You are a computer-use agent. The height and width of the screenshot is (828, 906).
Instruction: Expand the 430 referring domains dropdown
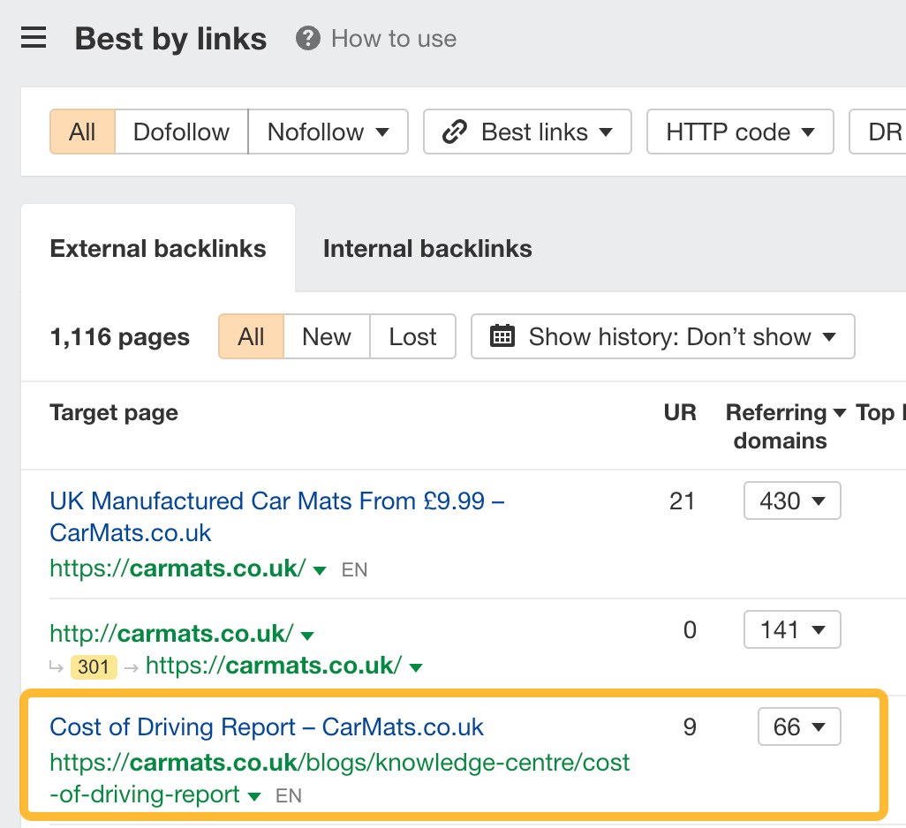[x=791, y=501]
